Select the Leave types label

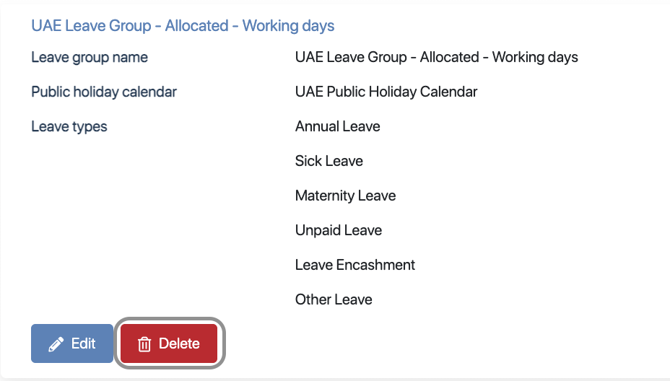point(69,126)
